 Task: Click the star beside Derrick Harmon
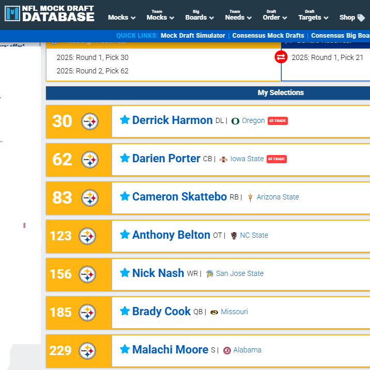pos(125,120)
